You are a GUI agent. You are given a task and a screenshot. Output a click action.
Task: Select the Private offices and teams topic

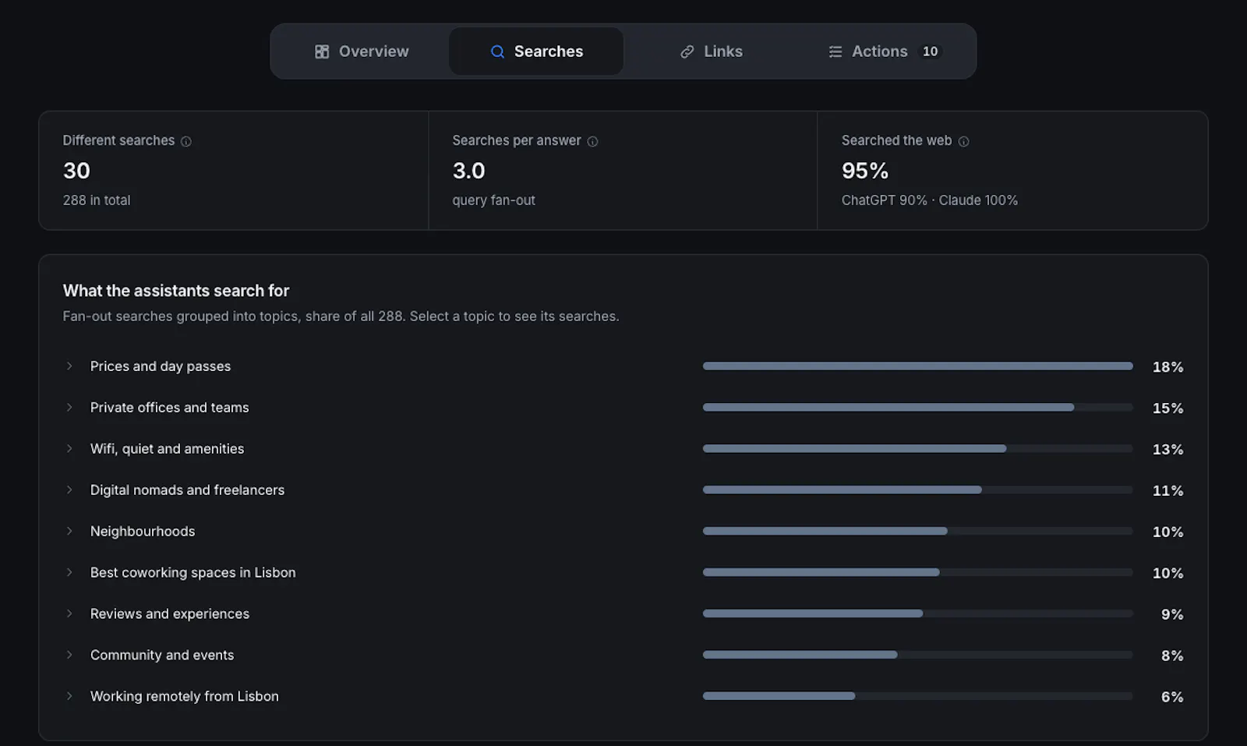point(170,408)
